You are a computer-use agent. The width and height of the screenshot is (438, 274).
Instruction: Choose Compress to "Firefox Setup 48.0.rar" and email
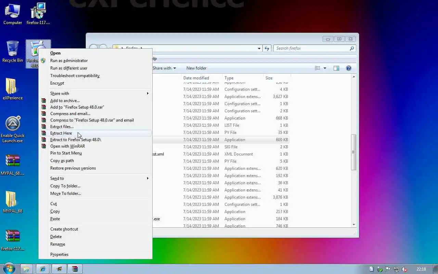coord(95,120)
